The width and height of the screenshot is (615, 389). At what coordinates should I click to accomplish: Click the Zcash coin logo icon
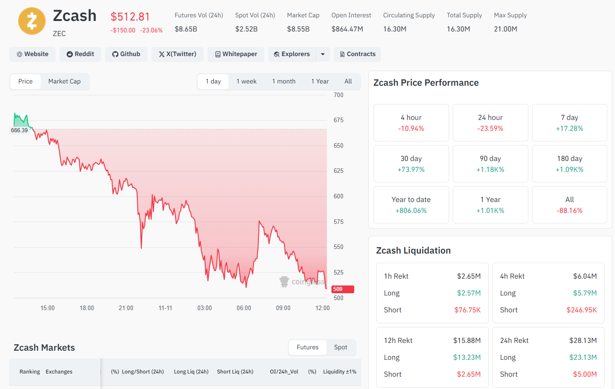[x=32, y=21]
